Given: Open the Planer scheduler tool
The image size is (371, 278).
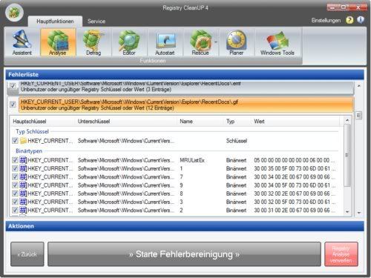Looking at the screenshot, I should pos(236,42).
